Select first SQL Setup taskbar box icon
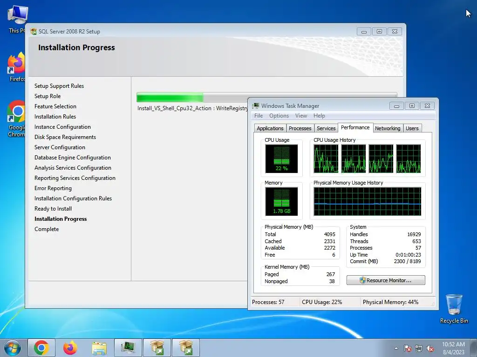Image resolution: width=477 pixels, height=357 pixels. [157, 348]
